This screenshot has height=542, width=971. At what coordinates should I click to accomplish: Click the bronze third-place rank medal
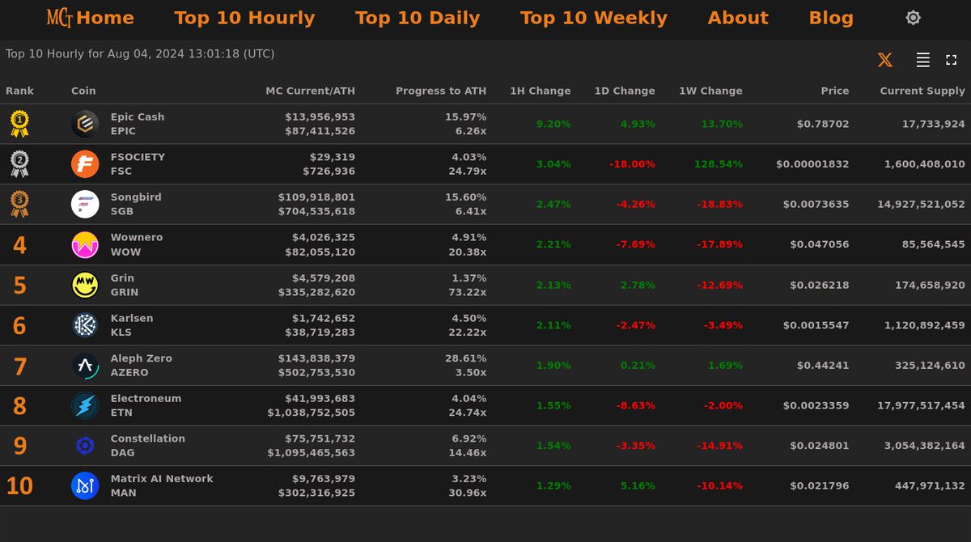(x=19, y=204)
